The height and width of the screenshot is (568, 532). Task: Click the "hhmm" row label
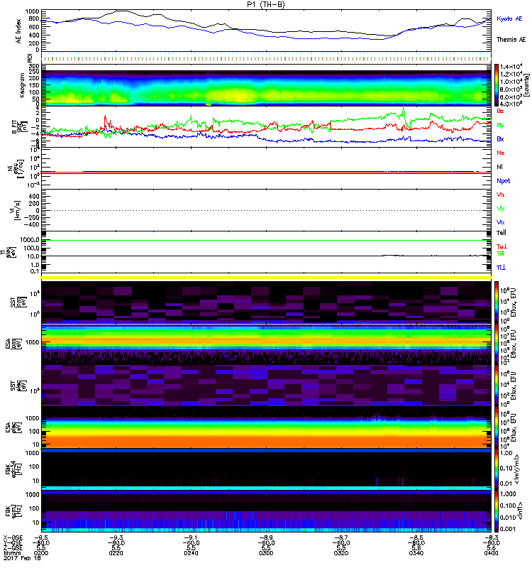(11, 553)
